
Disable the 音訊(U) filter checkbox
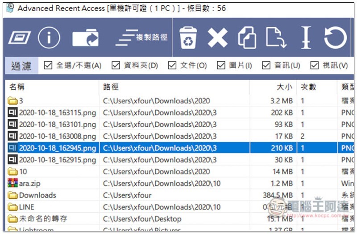click(x=266, y=65)
